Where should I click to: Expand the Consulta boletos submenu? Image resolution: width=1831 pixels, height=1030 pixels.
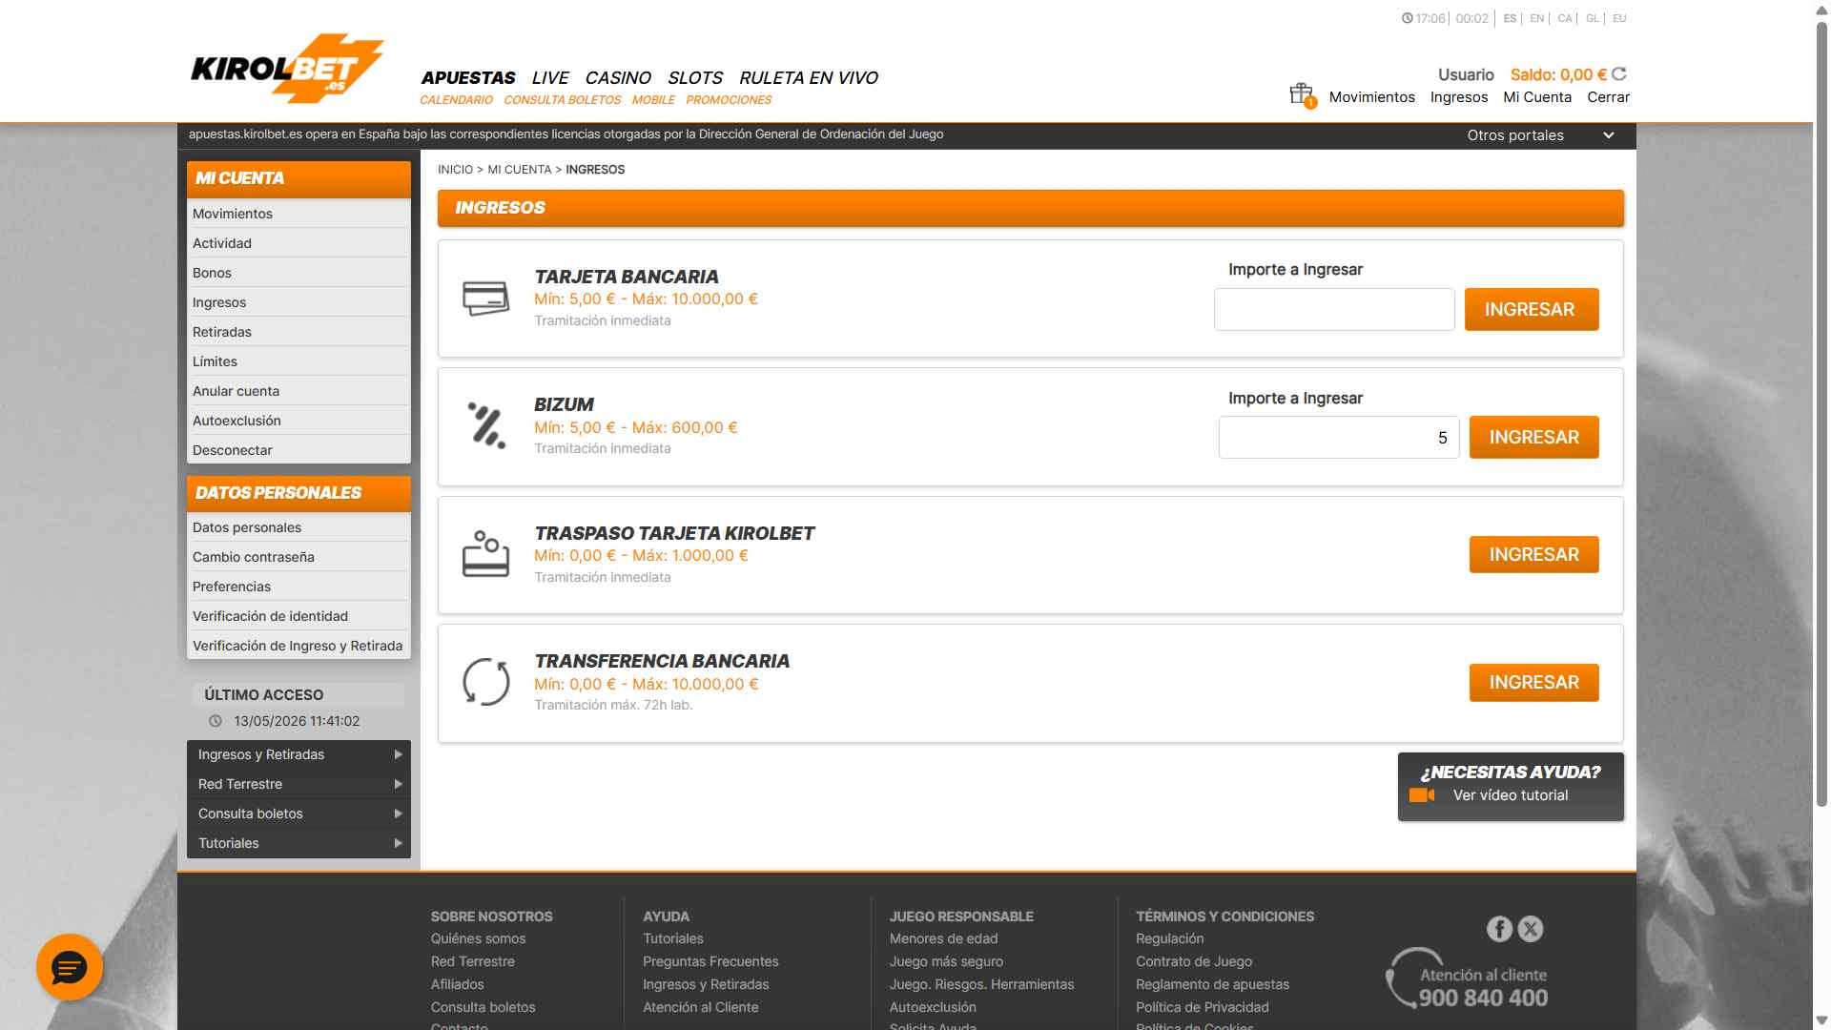coord(298,814)
